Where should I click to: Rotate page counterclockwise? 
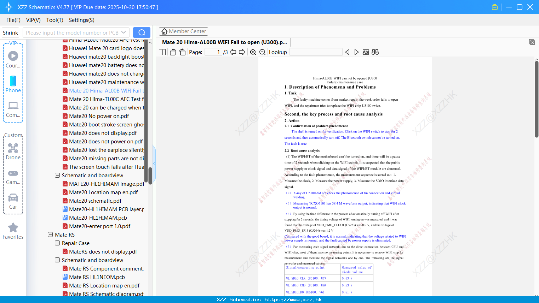[x=173, y=52]
